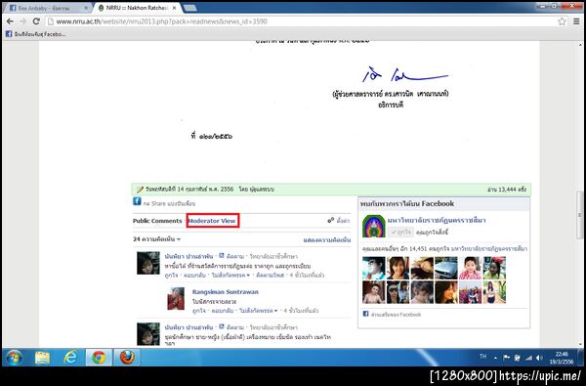Click the browser forward arrow
Screen dimensions: 586x386
[x=23, y=21]
